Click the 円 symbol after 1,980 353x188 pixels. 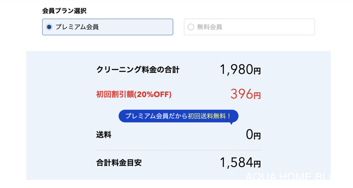[x=257, y=71]
